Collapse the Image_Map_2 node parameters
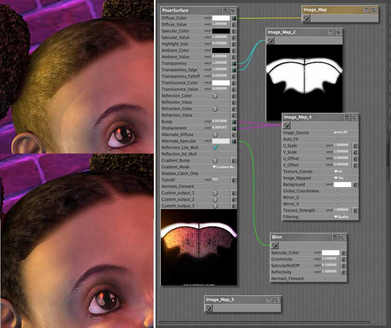The width and height of the screenshot is (391, 328). 330,32
